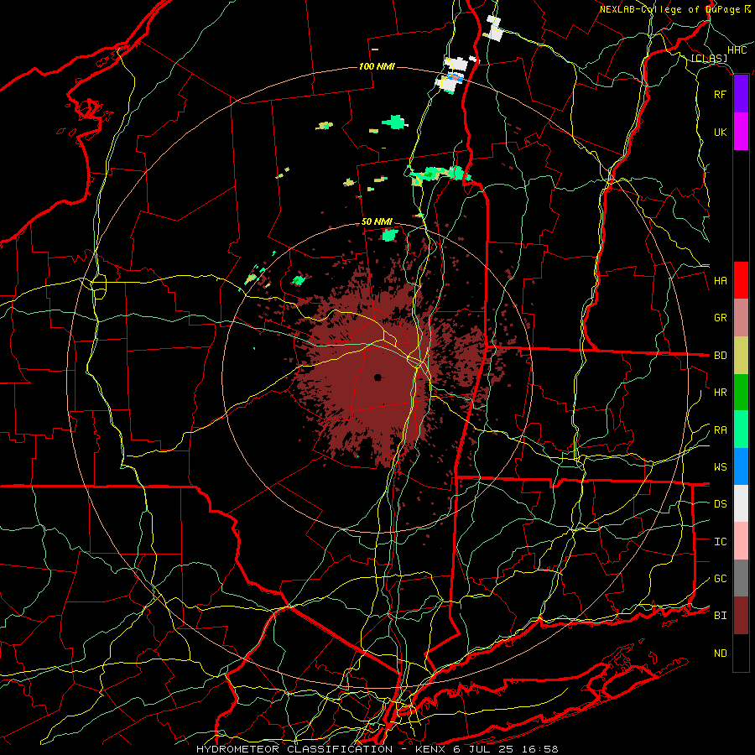This screenshot has height=755, width=755.
Task: Click the UK legend label
Action: 721,132
